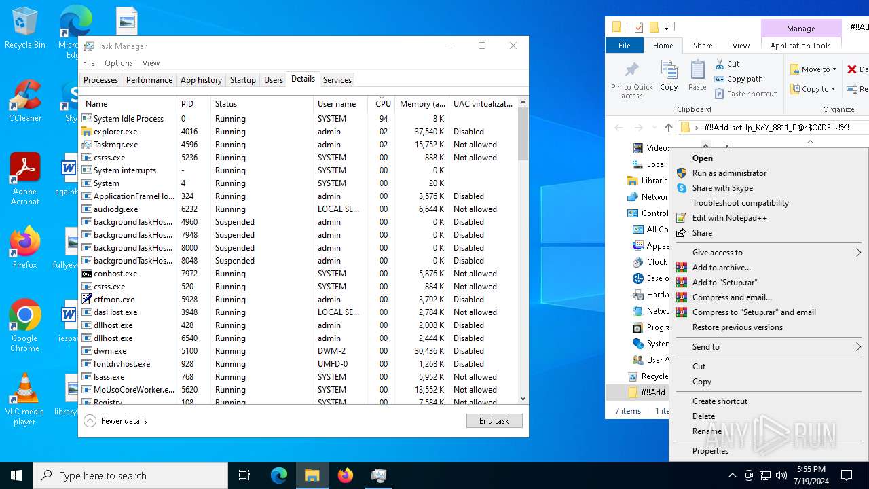The image size is (869, 489).
Task: Open File Explorer taskbar icon
Action: [312, 475]
